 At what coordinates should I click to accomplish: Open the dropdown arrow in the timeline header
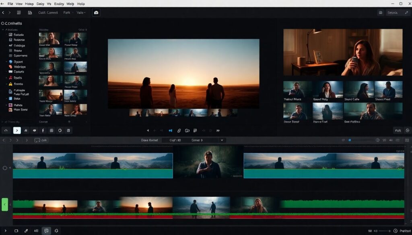(221, 140)
